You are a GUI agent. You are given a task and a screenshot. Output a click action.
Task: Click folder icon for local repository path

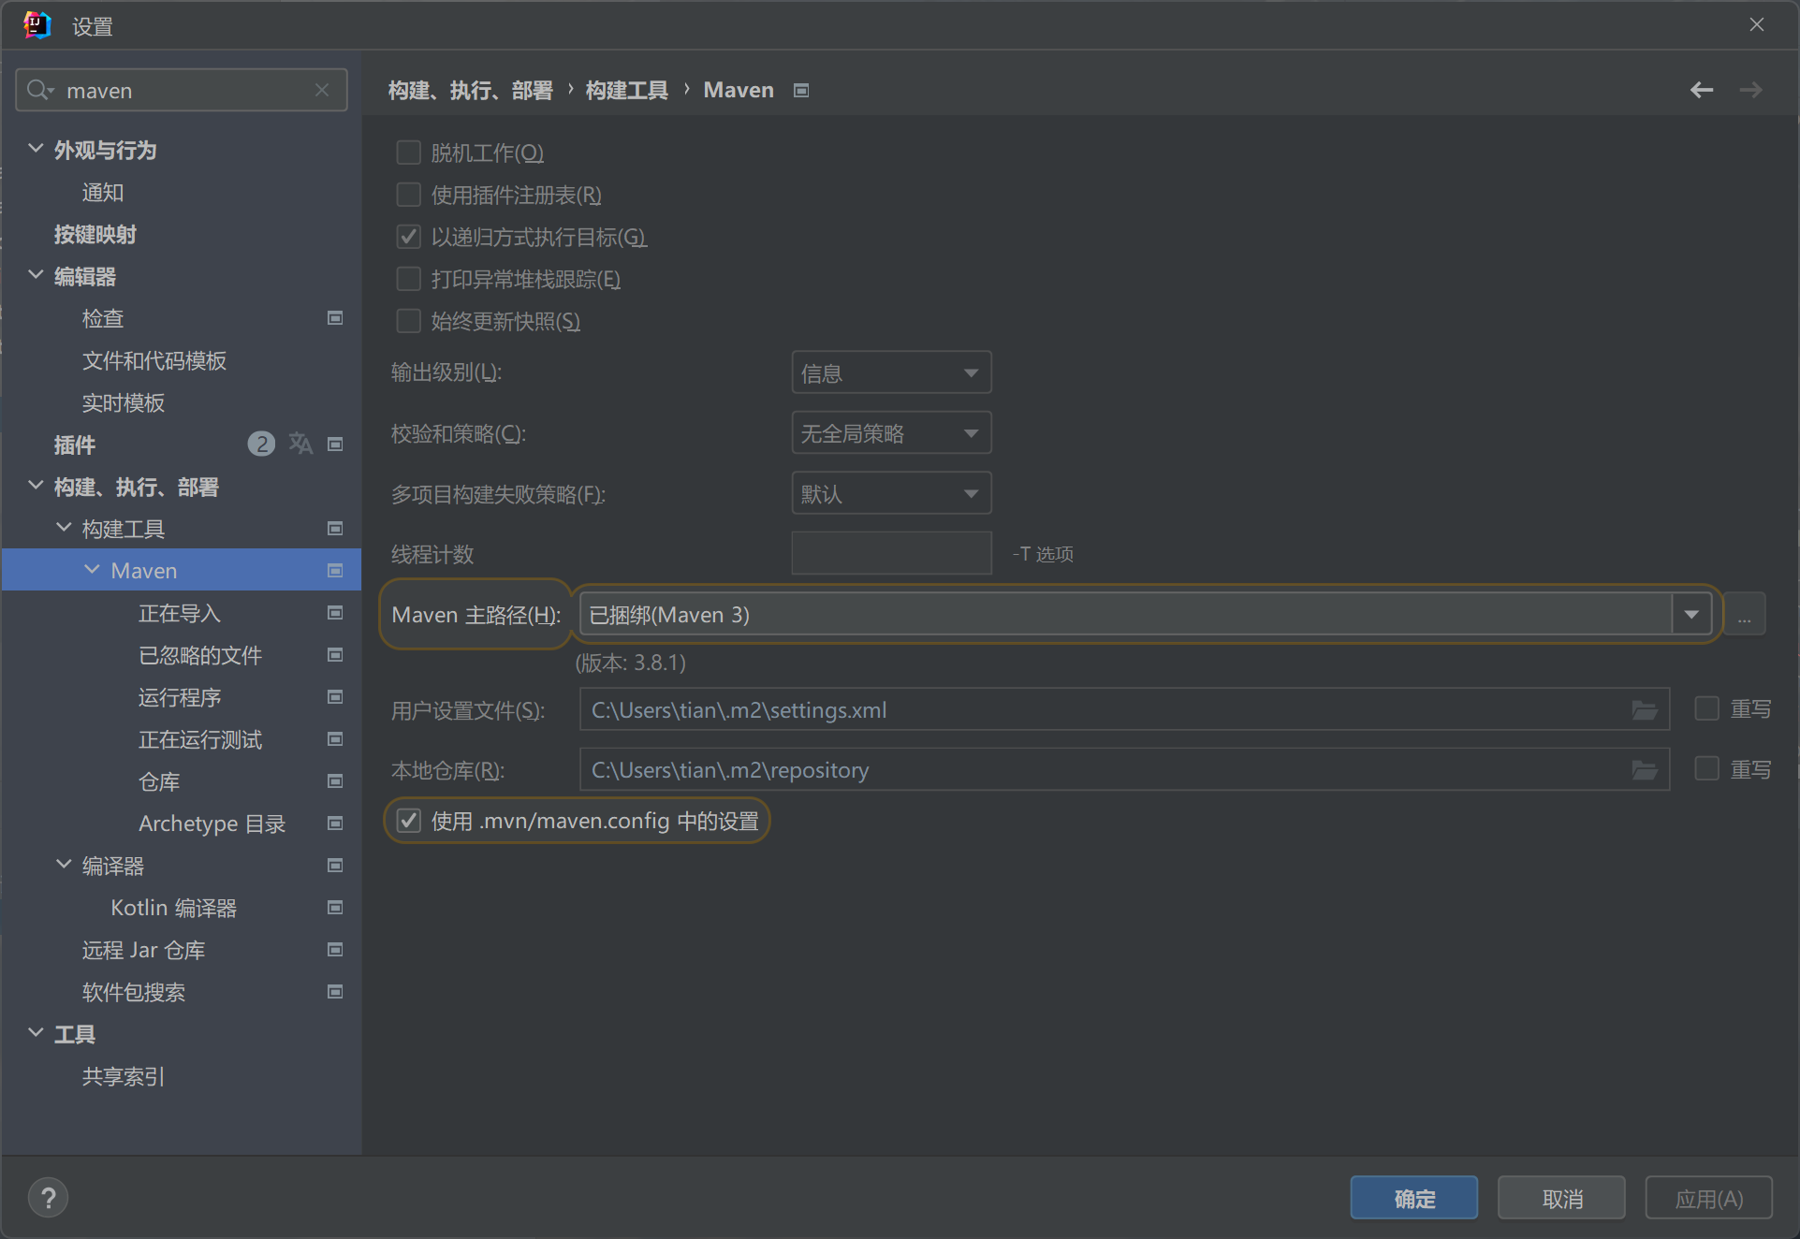[1645, 770]
